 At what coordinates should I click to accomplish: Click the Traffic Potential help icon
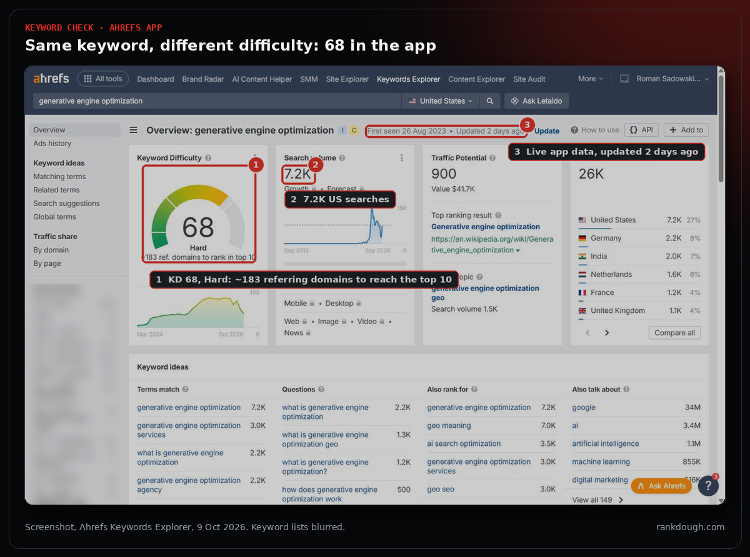[492, 158]
